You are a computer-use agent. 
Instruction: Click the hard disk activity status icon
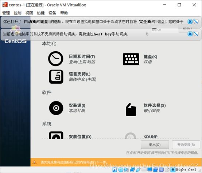coord(114,170)
